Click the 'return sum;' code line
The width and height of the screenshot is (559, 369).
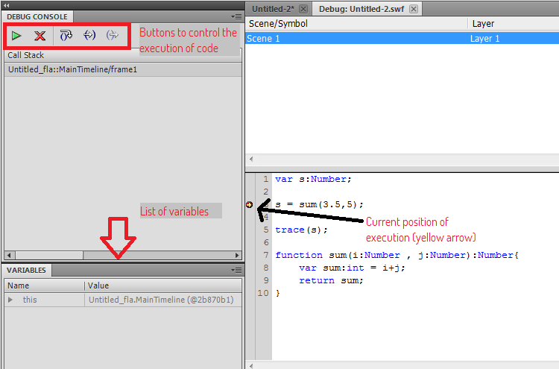click(x=331, y=280)
